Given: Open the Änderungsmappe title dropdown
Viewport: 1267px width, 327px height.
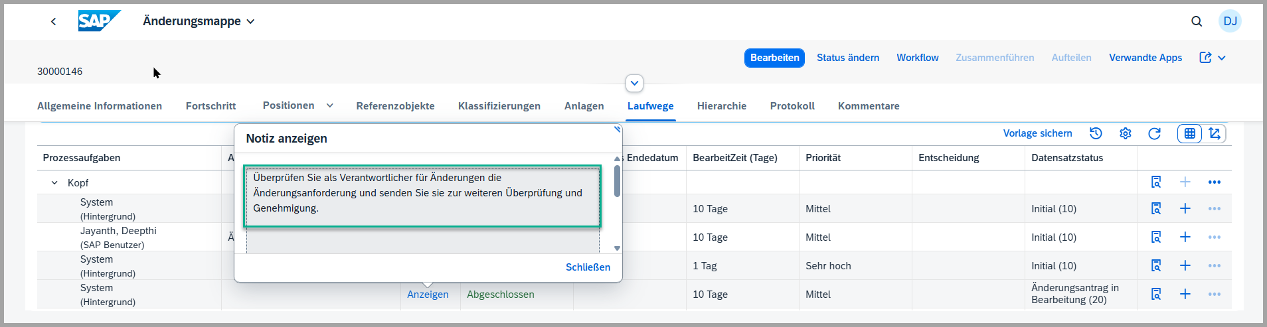Looking at the screenshot, I should [x=250, y=21].
